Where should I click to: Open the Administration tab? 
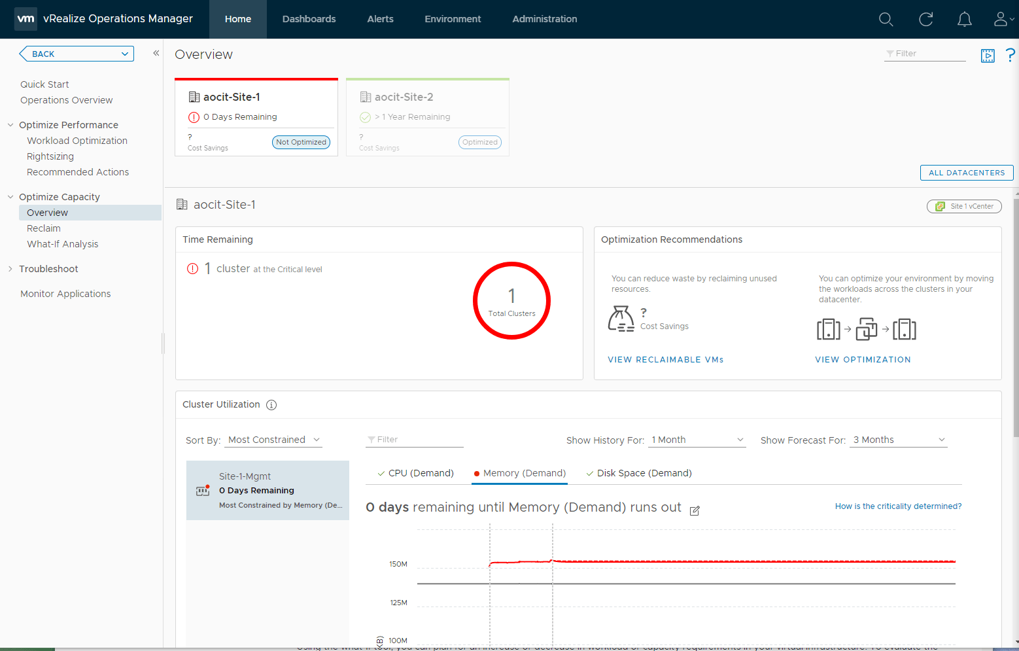point(545,20)
